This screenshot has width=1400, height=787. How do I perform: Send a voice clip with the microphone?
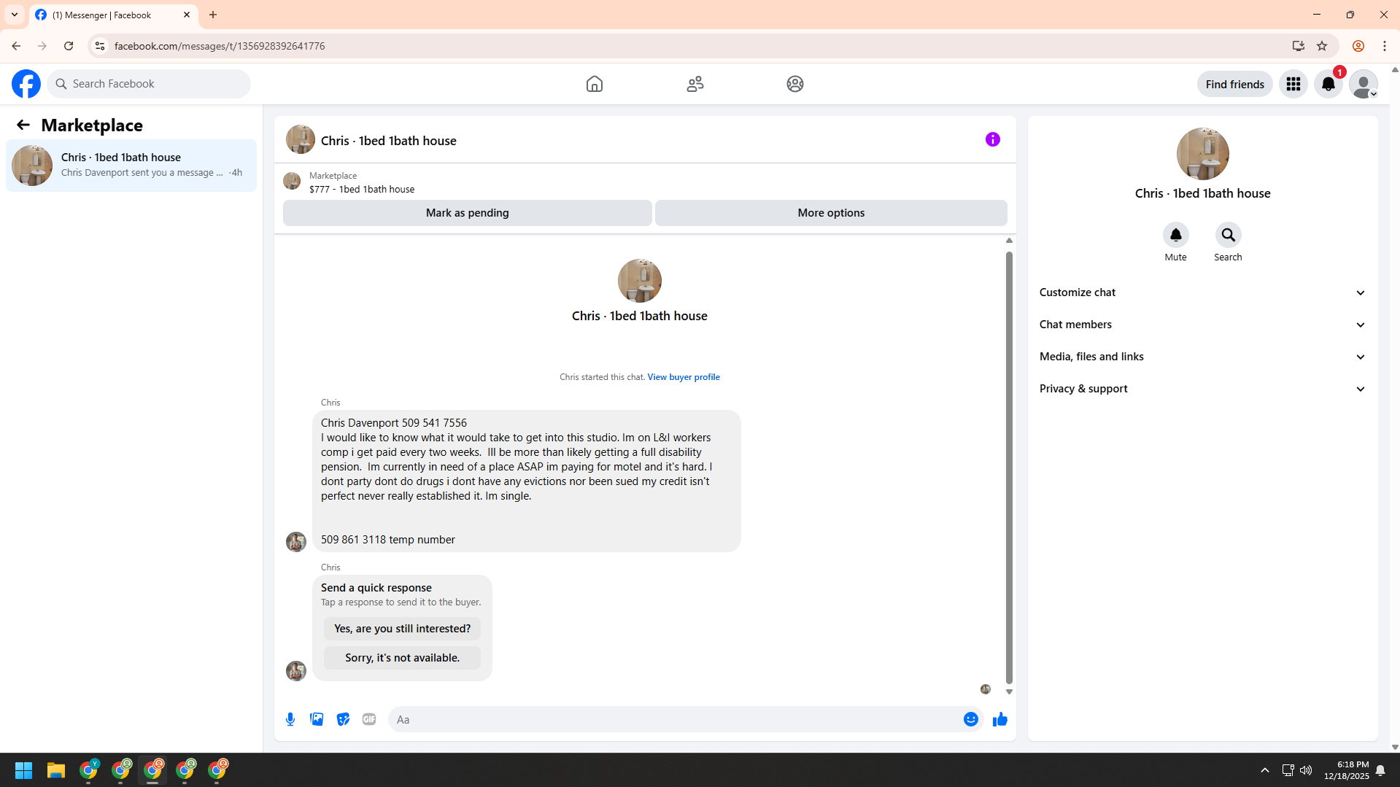coord(290,719)
